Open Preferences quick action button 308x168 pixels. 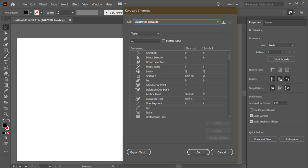click(291, 139)
